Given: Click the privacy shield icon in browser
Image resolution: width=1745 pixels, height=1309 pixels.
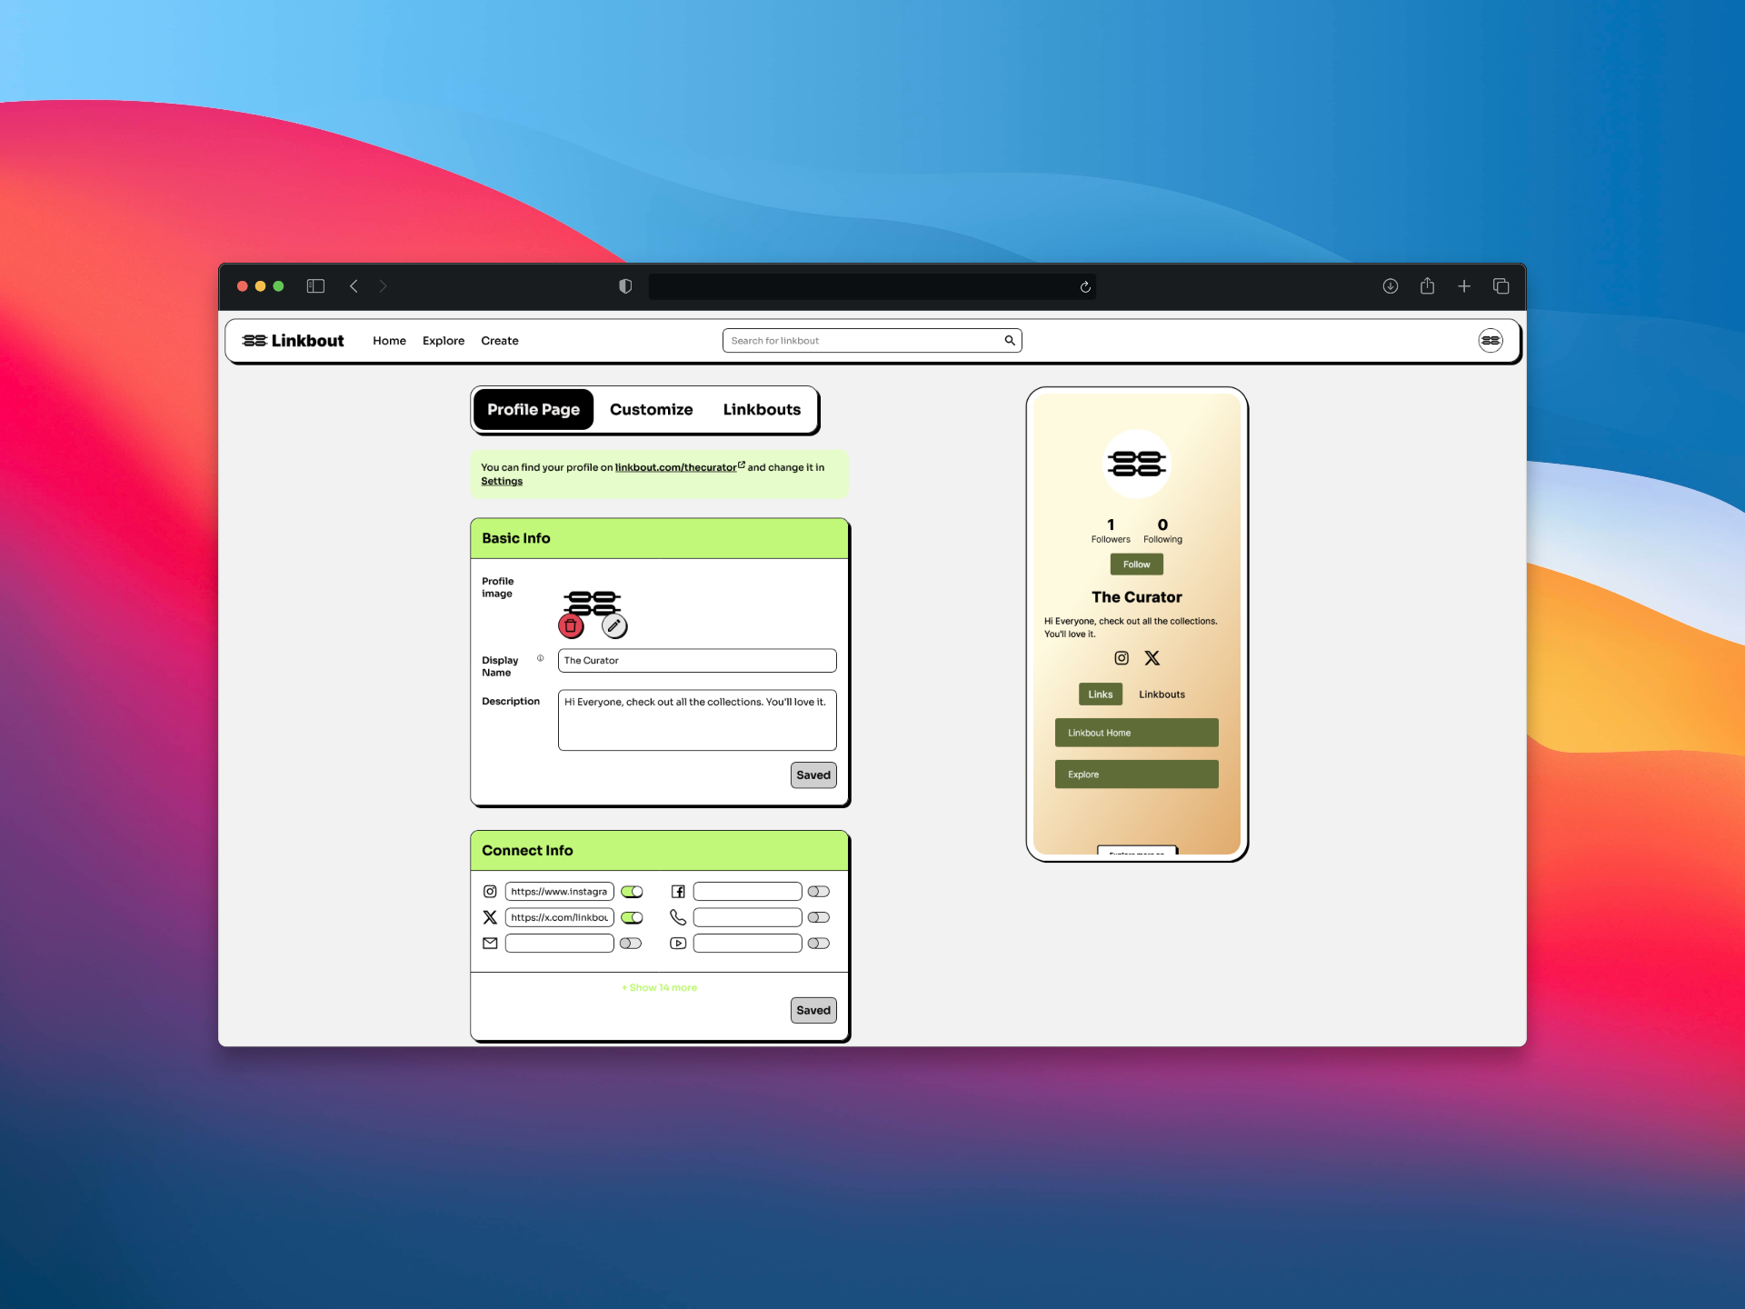Looking at the screenshot, I should pyautogui.click(x=625, y=286).
